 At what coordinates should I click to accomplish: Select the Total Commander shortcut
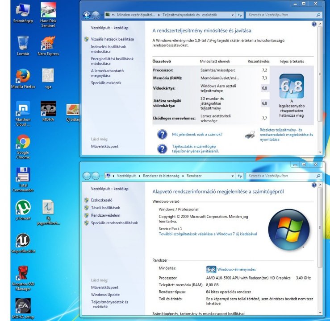click(23, 180)
